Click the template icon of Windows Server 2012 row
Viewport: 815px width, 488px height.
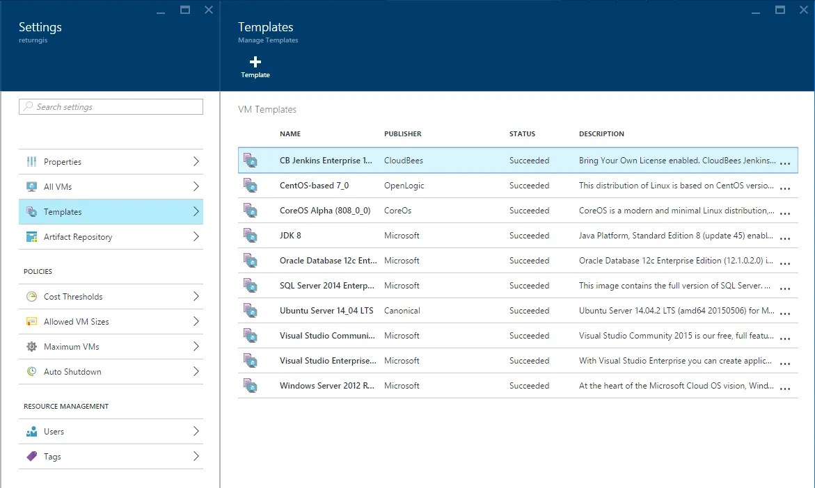tap(251, 384)
